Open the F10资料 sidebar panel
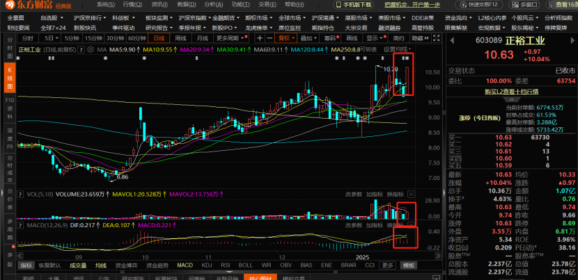This screenshot has width=578, height=280. (9, 108)
